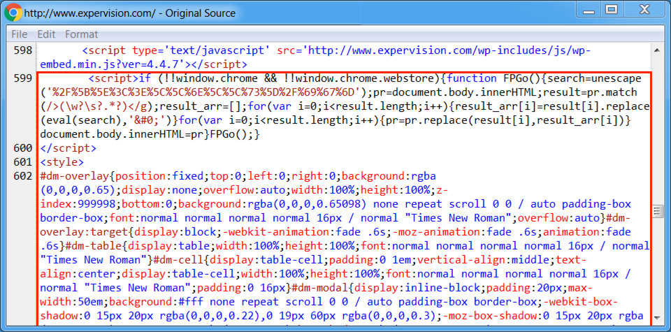Click the closing </script> tag on line 600

tap(68, 148)
